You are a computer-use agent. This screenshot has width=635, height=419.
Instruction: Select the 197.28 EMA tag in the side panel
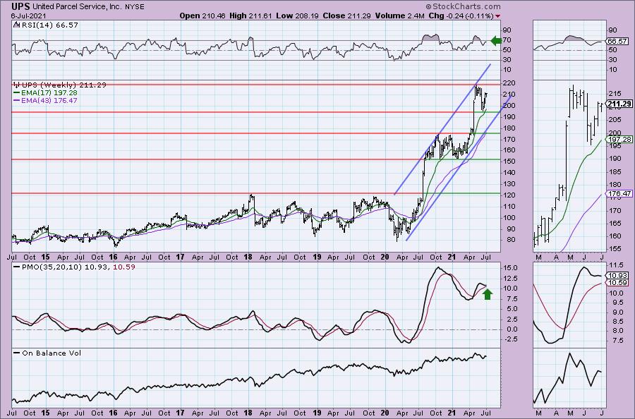(x=619, y=139)
